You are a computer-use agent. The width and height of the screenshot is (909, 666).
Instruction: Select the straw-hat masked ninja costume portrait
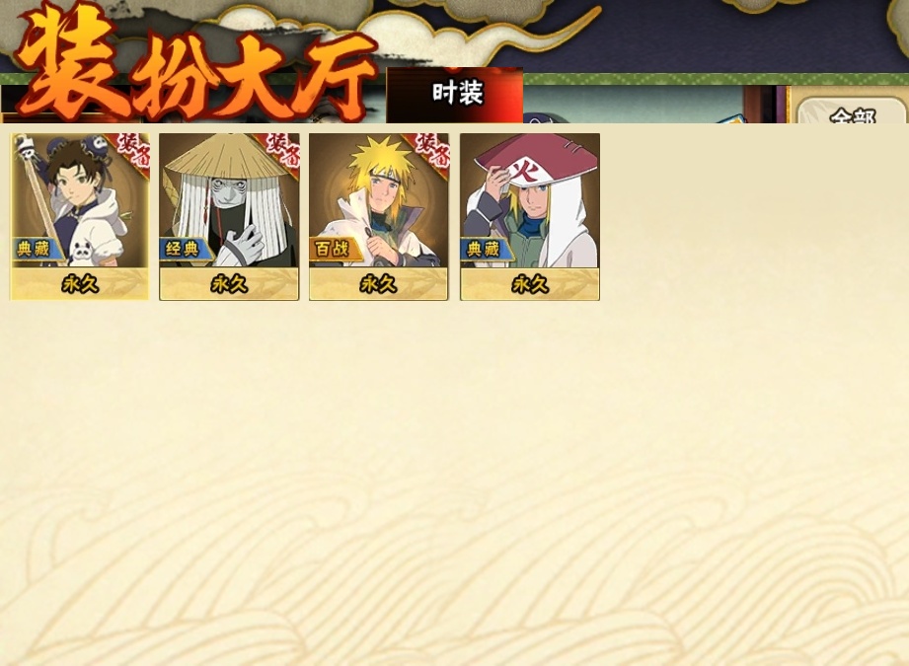[229, 200]
